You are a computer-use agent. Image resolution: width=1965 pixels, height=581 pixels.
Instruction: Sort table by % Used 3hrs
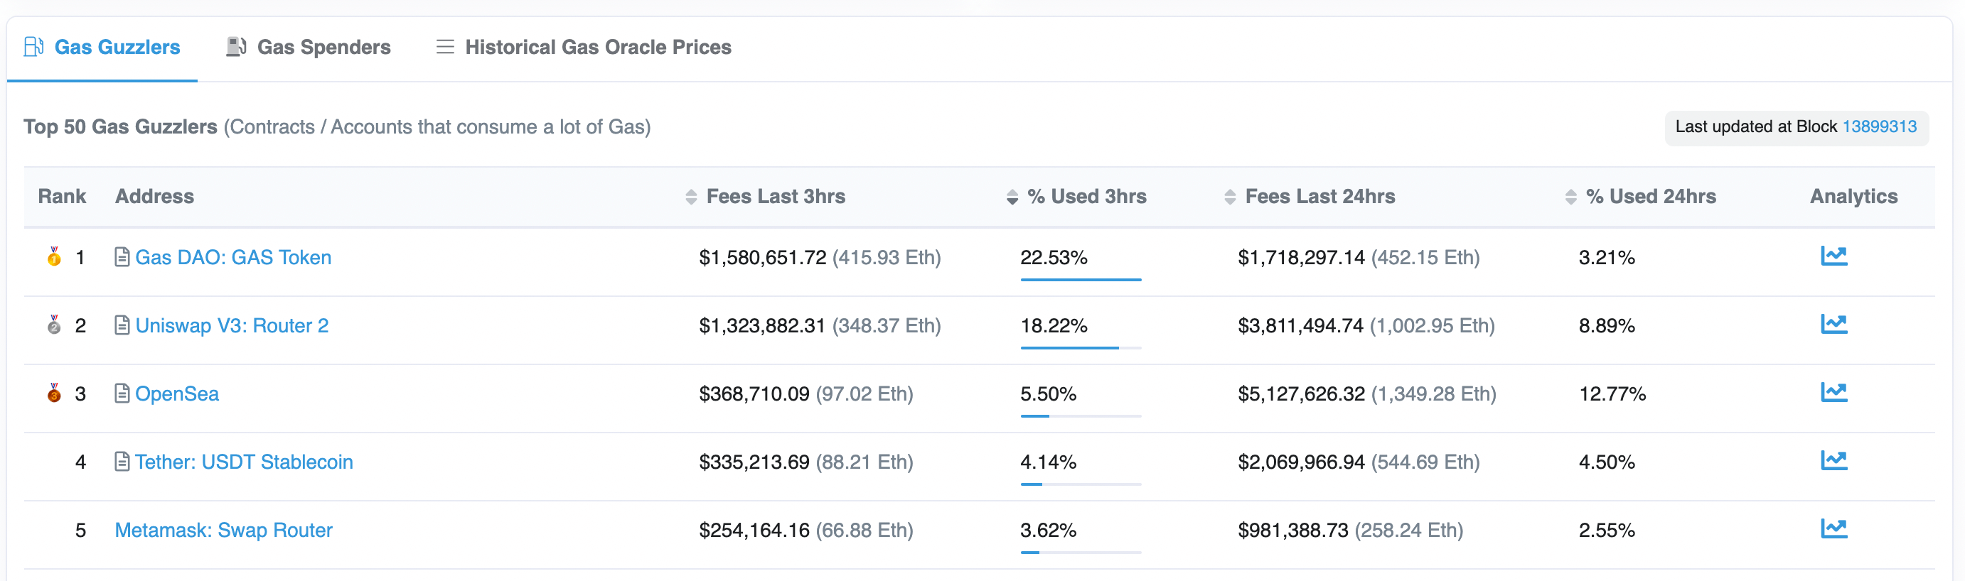(1086, 197)
